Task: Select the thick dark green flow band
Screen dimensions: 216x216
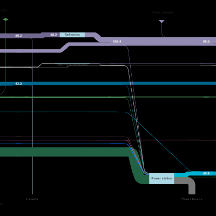Action: point(65,152)
